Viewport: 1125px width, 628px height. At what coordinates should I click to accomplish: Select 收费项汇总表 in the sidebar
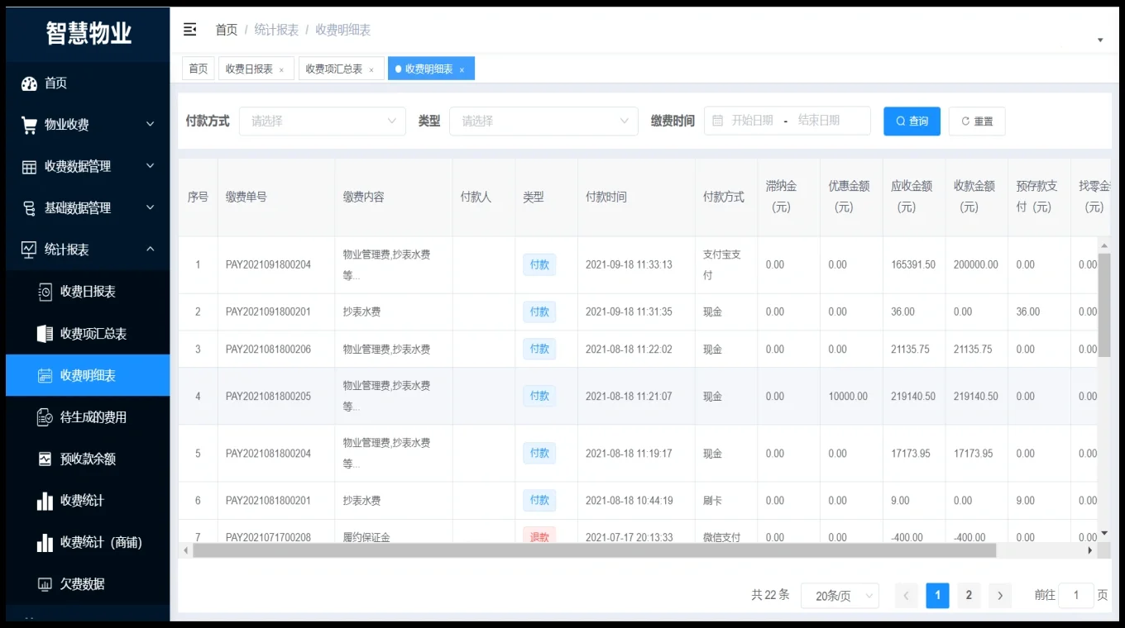(x=93, y=334)
